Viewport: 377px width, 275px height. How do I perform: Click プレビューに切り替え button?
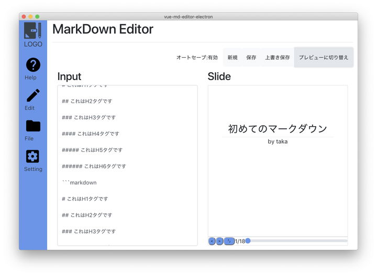324,57
